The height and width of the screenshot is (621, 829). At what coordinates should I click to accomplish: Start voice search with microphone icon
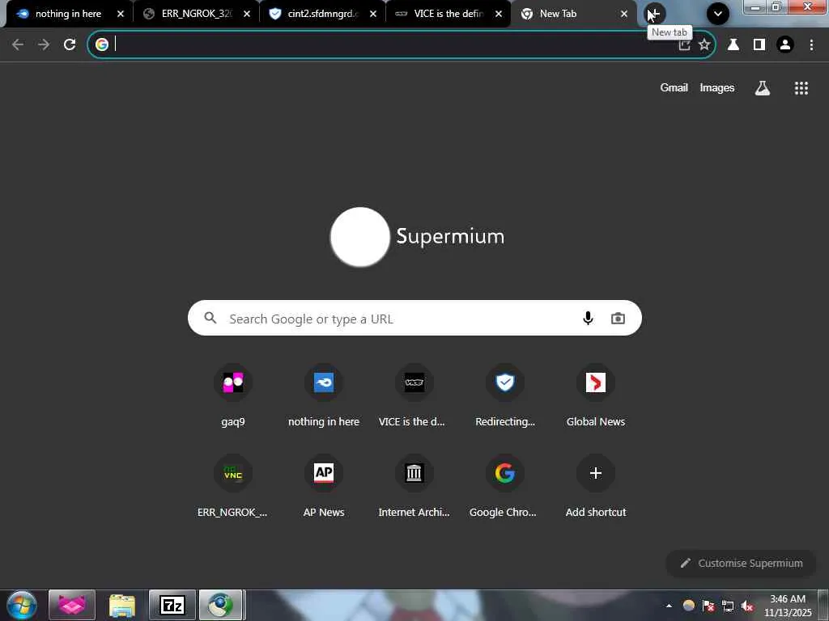pos(588,318)
